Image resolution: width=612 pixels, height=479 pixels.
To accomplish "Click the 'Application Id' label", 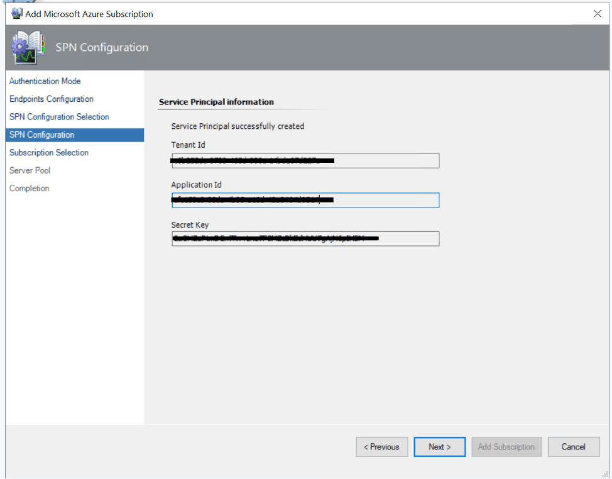I will pyautogui.click(x=196, y=185).
